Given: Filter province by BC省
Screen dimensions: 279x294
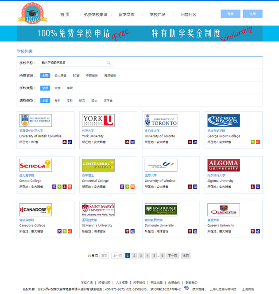Looking at the screenshot, I should click(76, 76).
